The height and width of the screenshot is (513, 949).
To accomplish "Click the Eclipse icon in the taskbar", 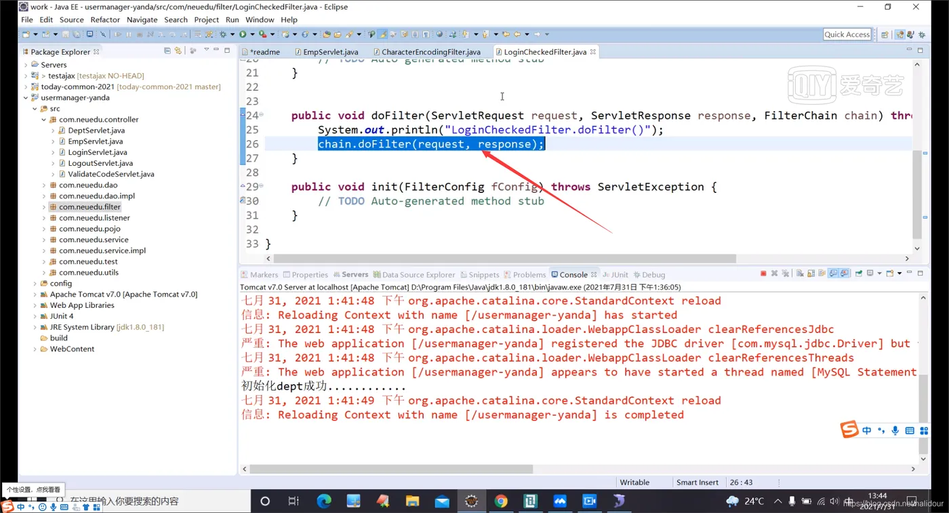I will pos(472,501).
